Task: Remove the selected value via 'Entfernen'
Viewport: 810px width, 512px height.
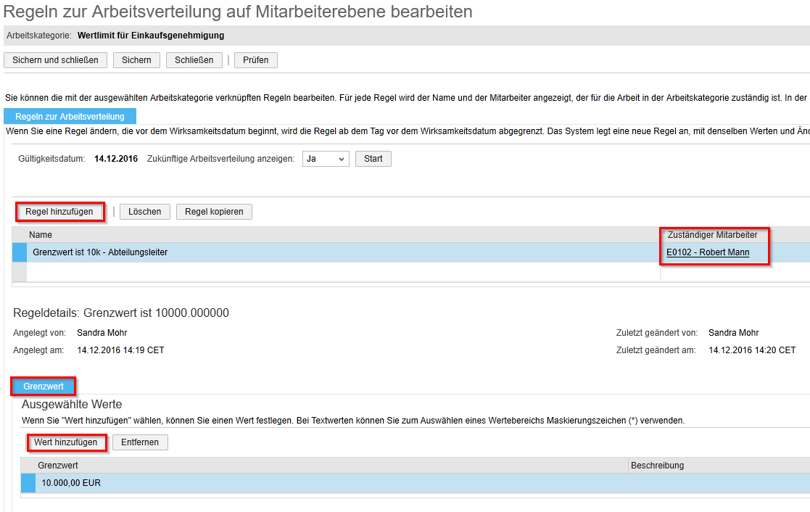Action: pyautogui.click(x=140, y=442)
